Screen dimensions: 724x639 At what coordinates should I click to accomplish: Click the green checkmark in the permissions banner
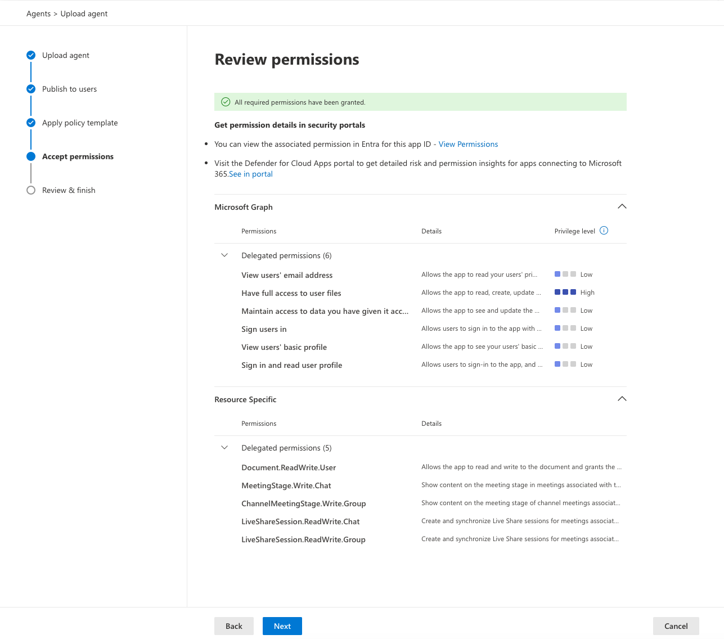click(x=226, y=102)
